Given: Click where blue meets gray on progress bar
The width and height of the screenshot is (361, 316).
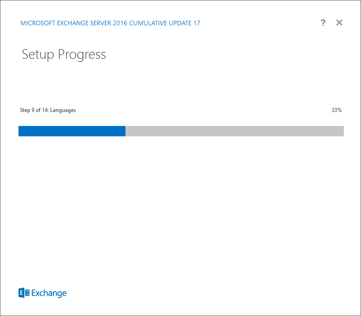Looking at the screenshot, I should 125,131.
